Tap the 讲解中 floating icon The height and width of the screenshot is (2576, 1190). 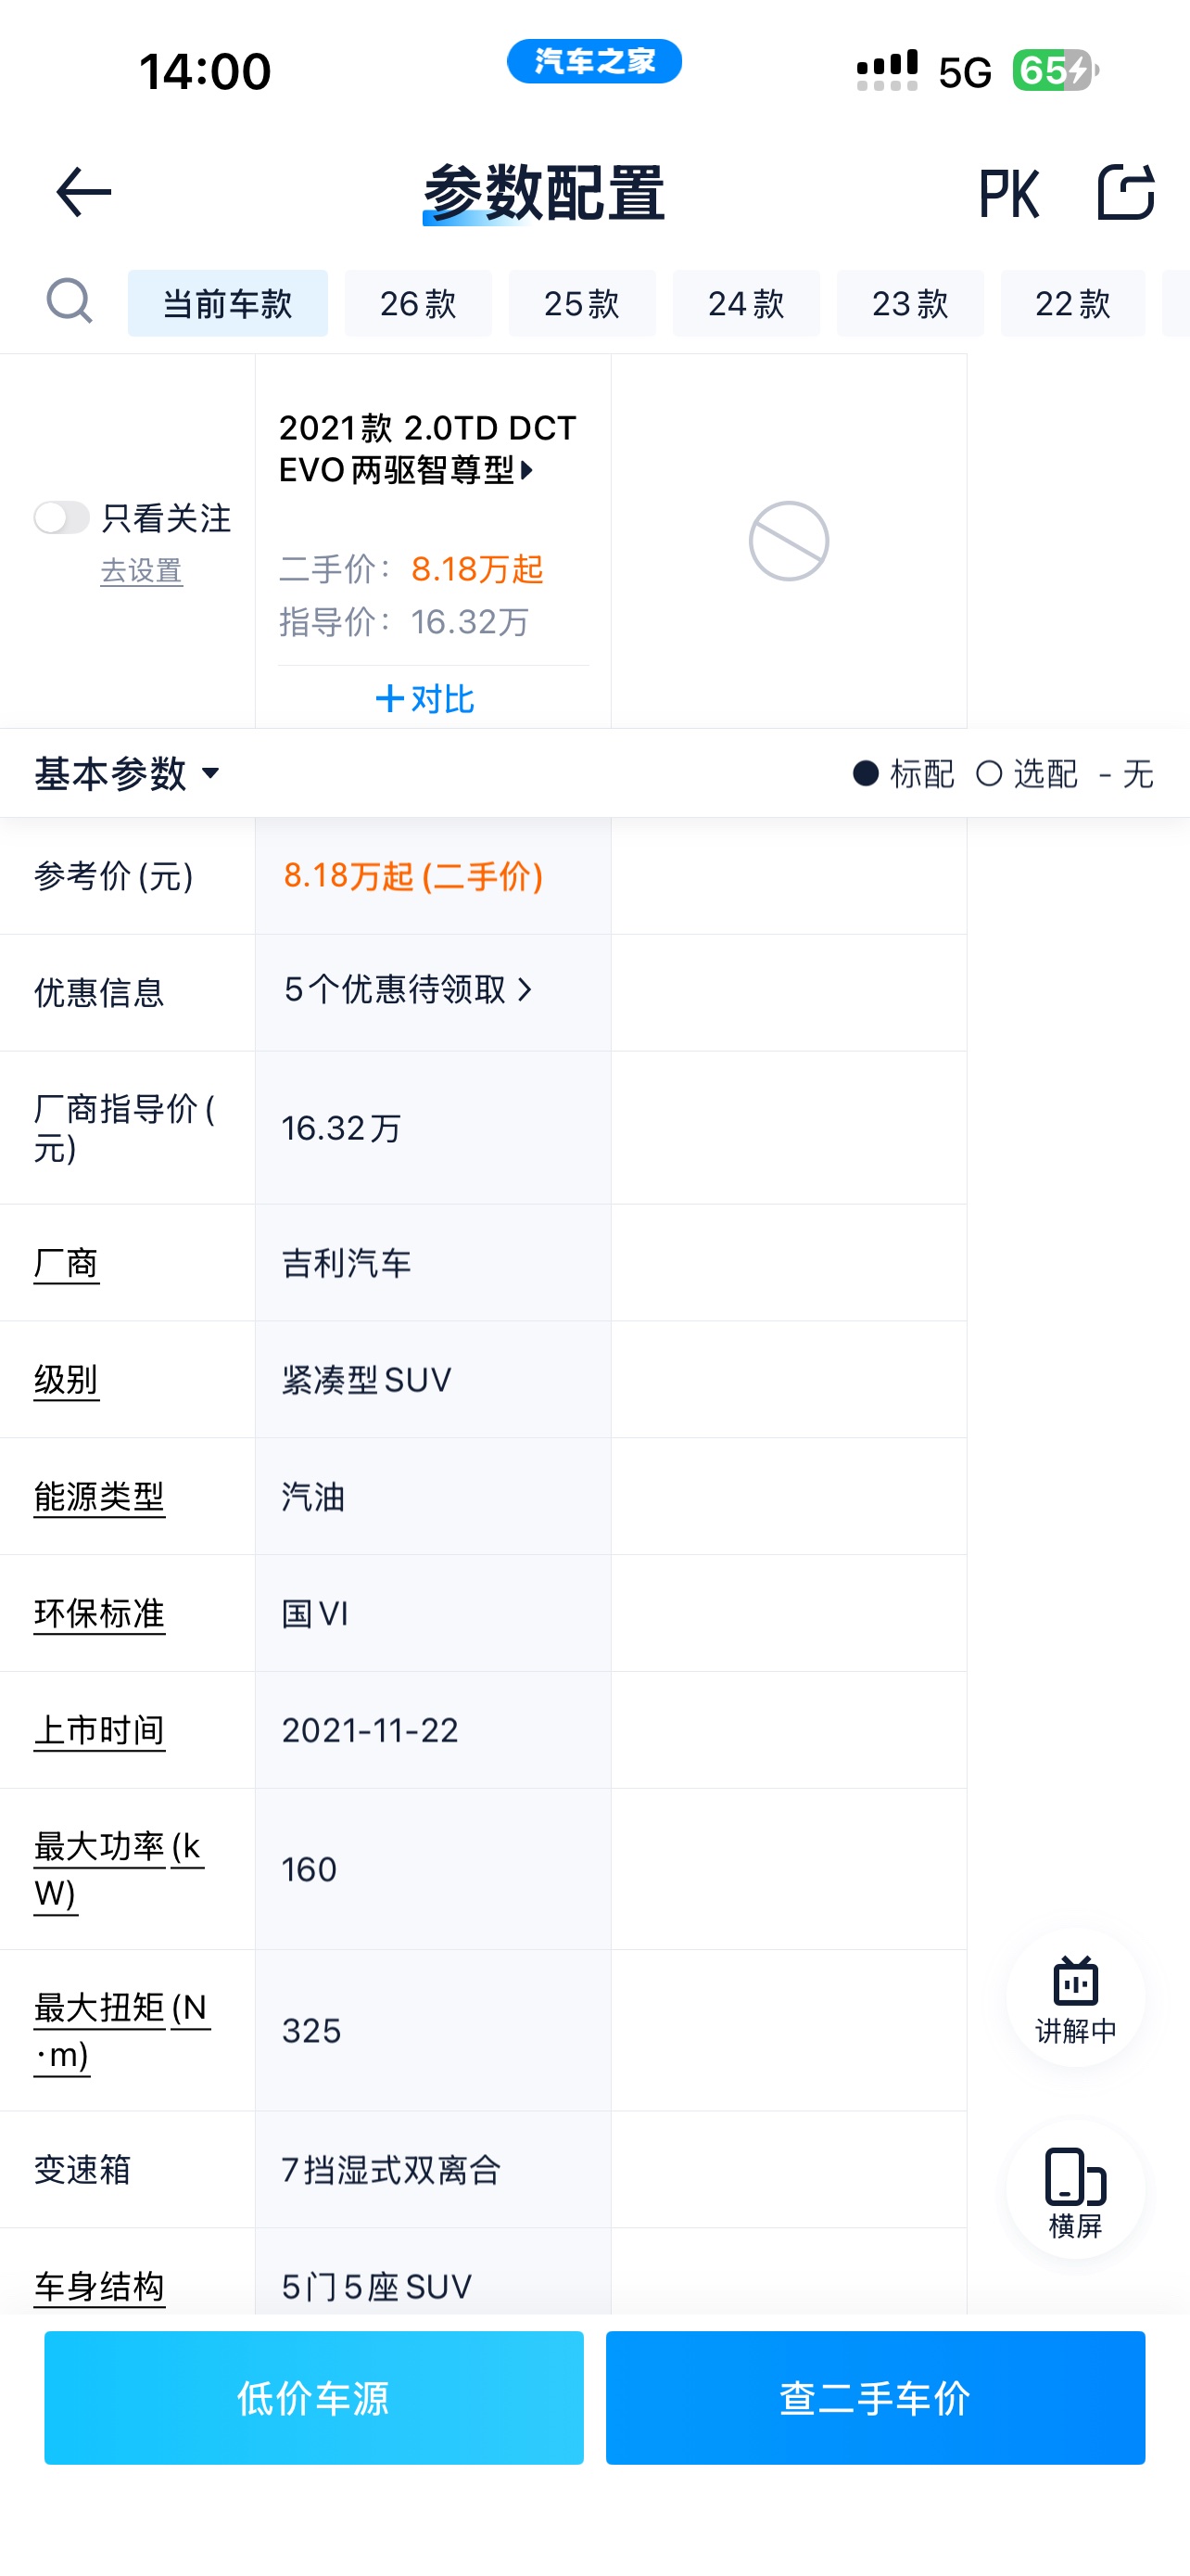pos(1075,1998)
